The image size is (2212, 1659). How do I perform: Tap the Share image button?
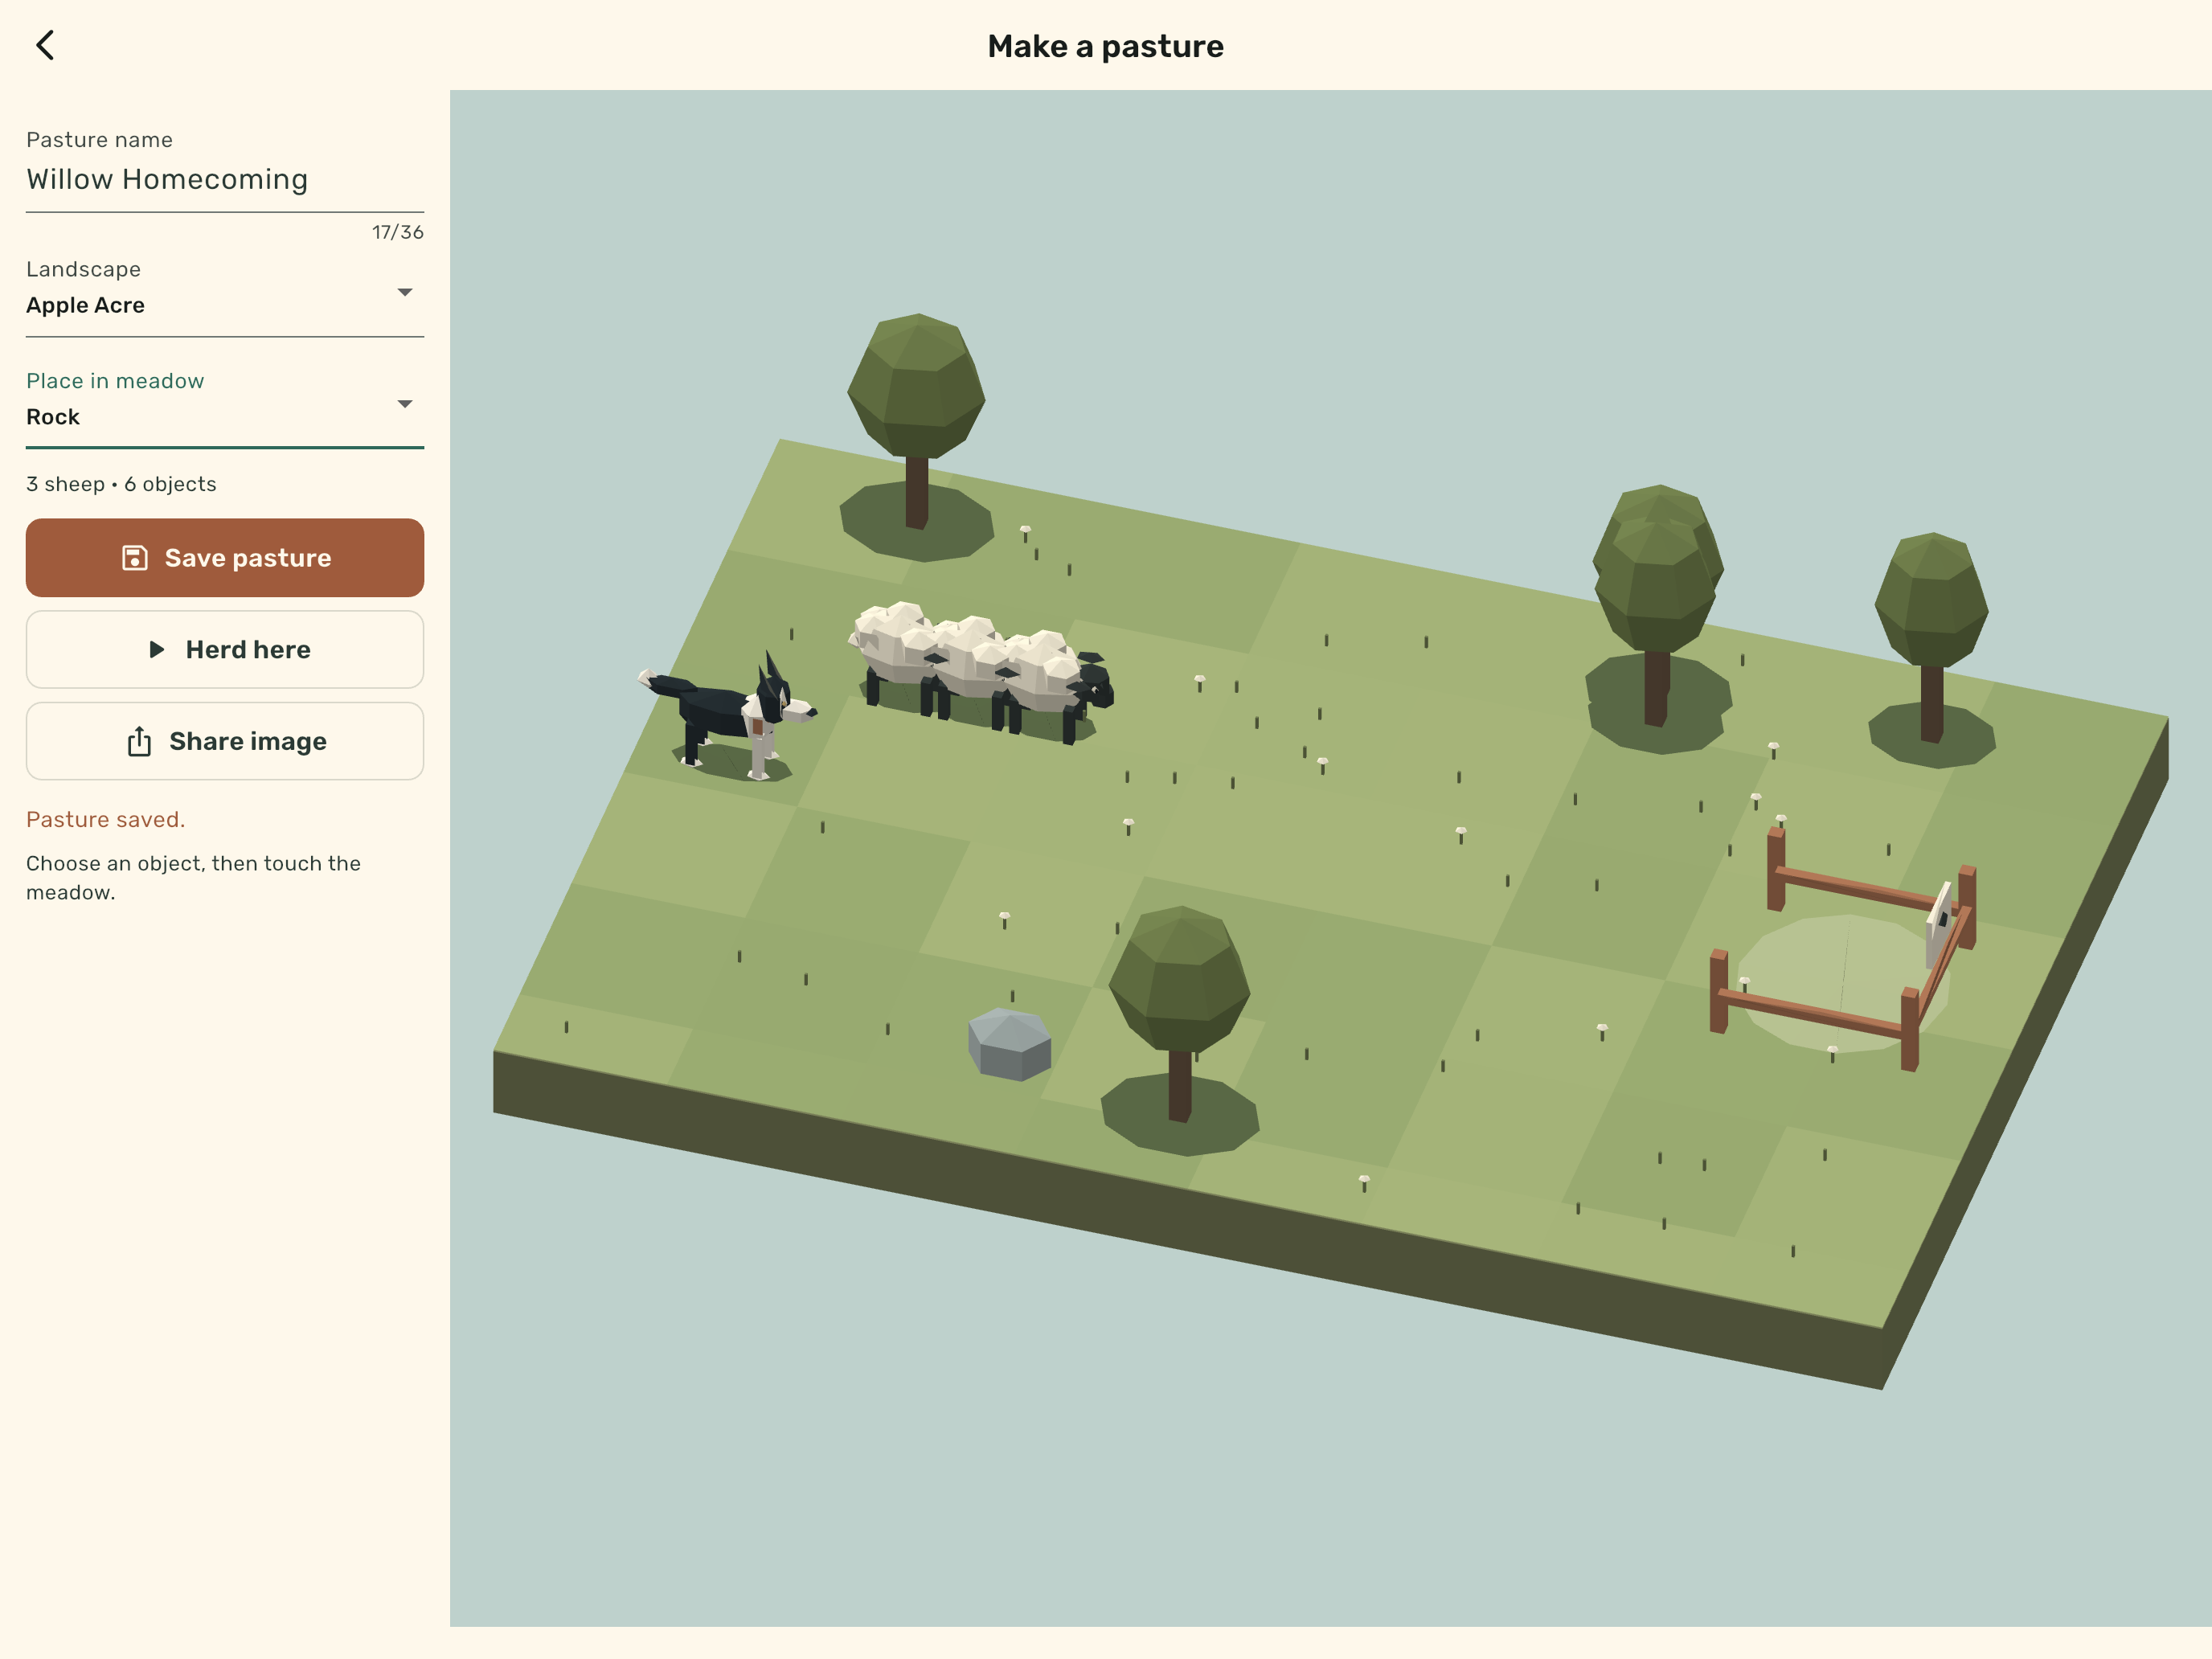[x=224, y=741]
